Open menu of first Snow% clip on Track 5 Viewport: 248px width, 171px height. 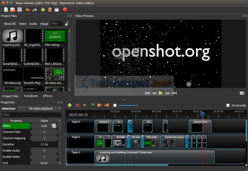97,122
